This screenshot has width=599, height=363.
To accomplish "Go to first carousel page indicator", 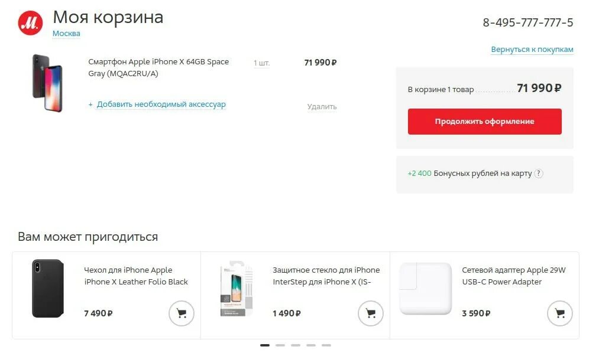I will tap(265, 345).
